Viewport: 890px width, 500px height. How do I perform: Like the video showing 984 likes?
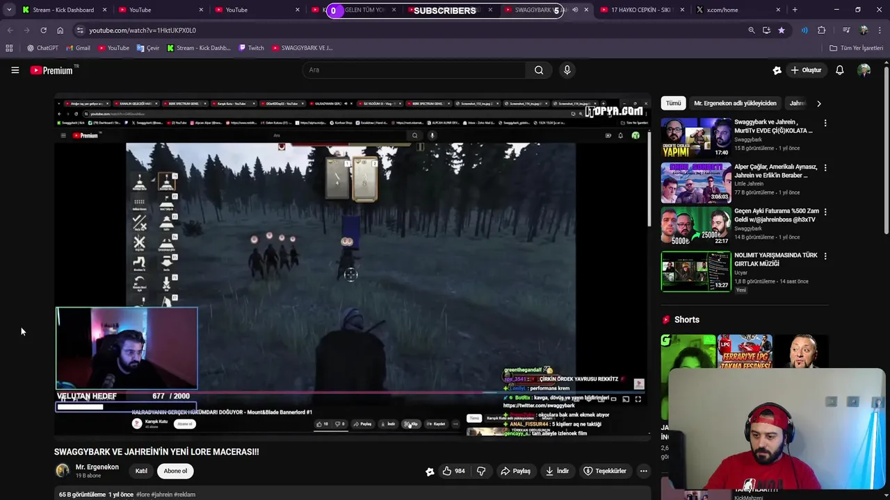[x=453, y=471]
